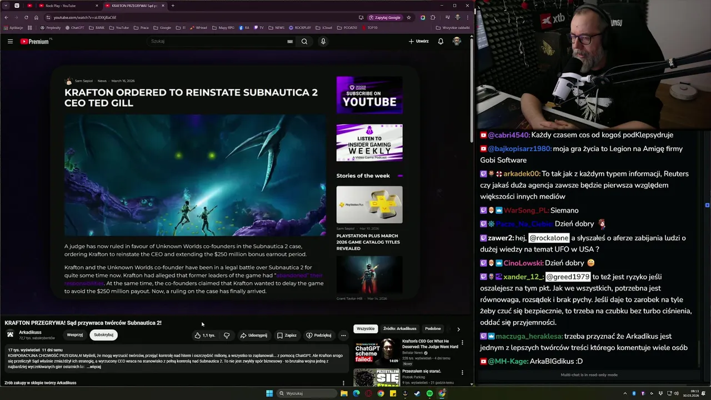Expand the tab search dropdown arrow

7,6
